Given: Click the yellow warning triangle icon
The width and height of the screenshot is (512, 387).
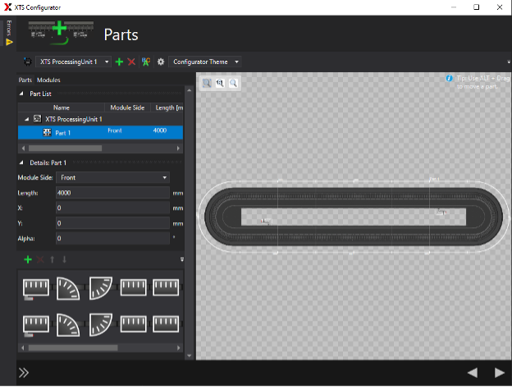Looking at the screenshot, I should click(x=9, y=42).
